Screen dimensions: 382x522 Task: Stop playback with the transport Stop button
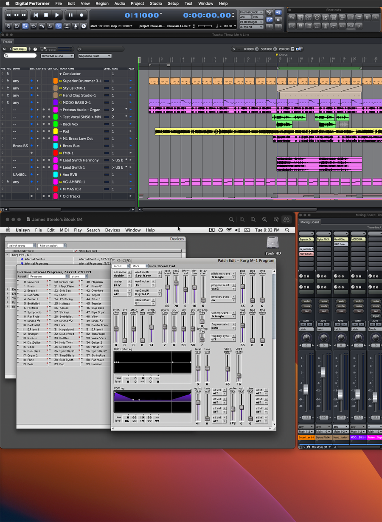[46, 15]
